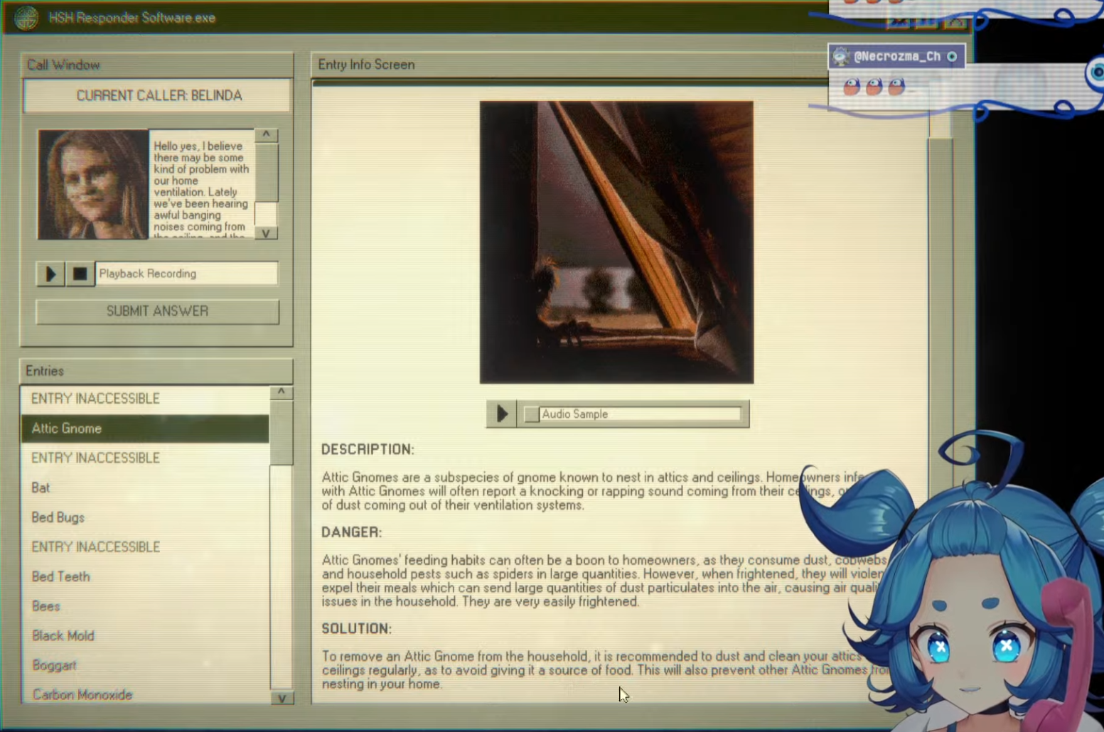Click the down arrow of the Entries list
The height and width of the screenshot is (732, 1104).
pyautogui.click(x=282, y=698)
